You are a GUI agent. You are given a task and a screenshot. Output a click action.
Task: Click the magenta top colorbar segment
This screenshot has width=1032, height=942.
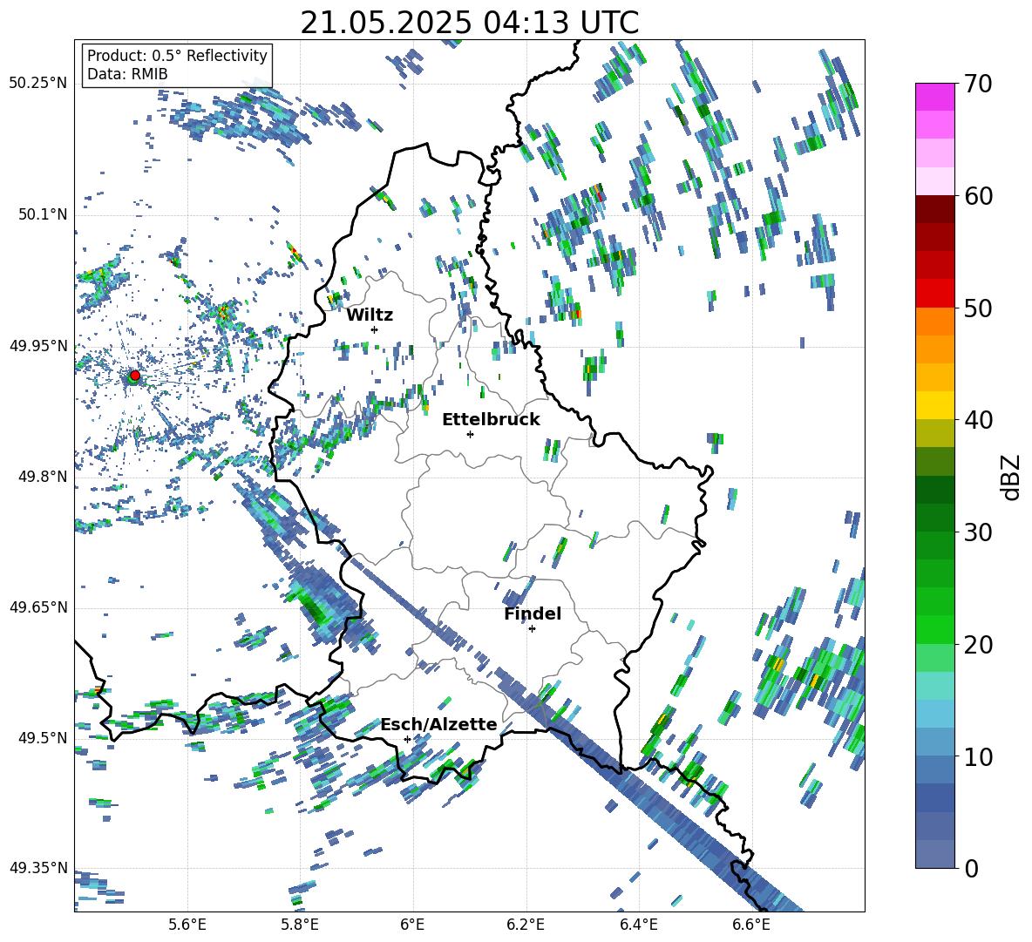coord(934,98)
